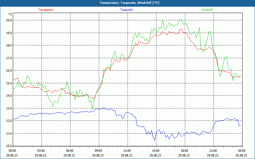
Task: Click the '29.08.23' date under '21:00'
Action: click(x=213, y=155)
